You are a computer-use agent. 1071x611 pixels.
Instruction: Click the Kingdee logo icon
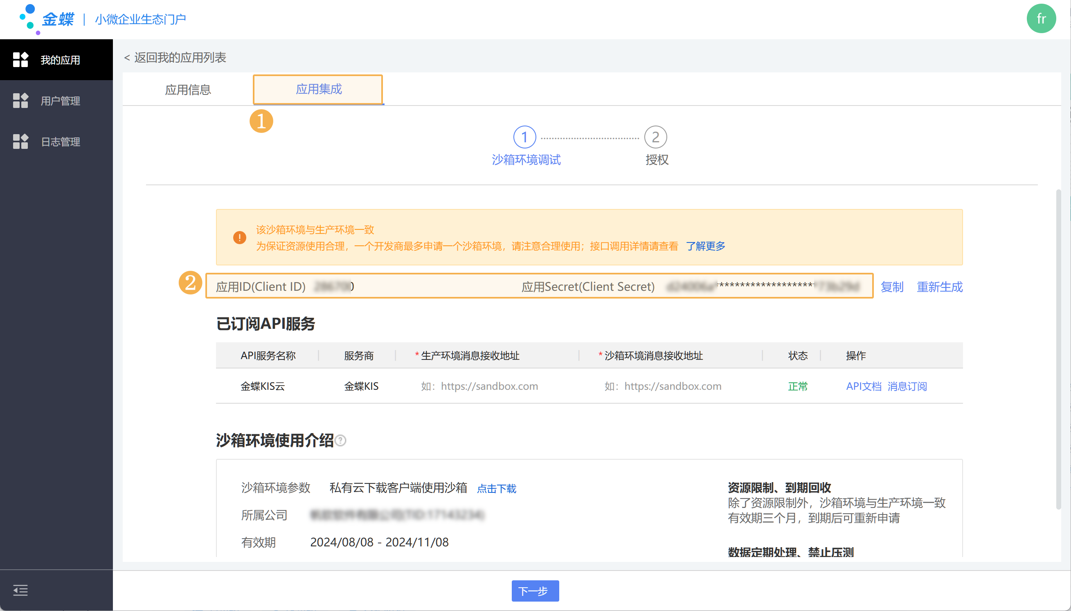(30, 18)
